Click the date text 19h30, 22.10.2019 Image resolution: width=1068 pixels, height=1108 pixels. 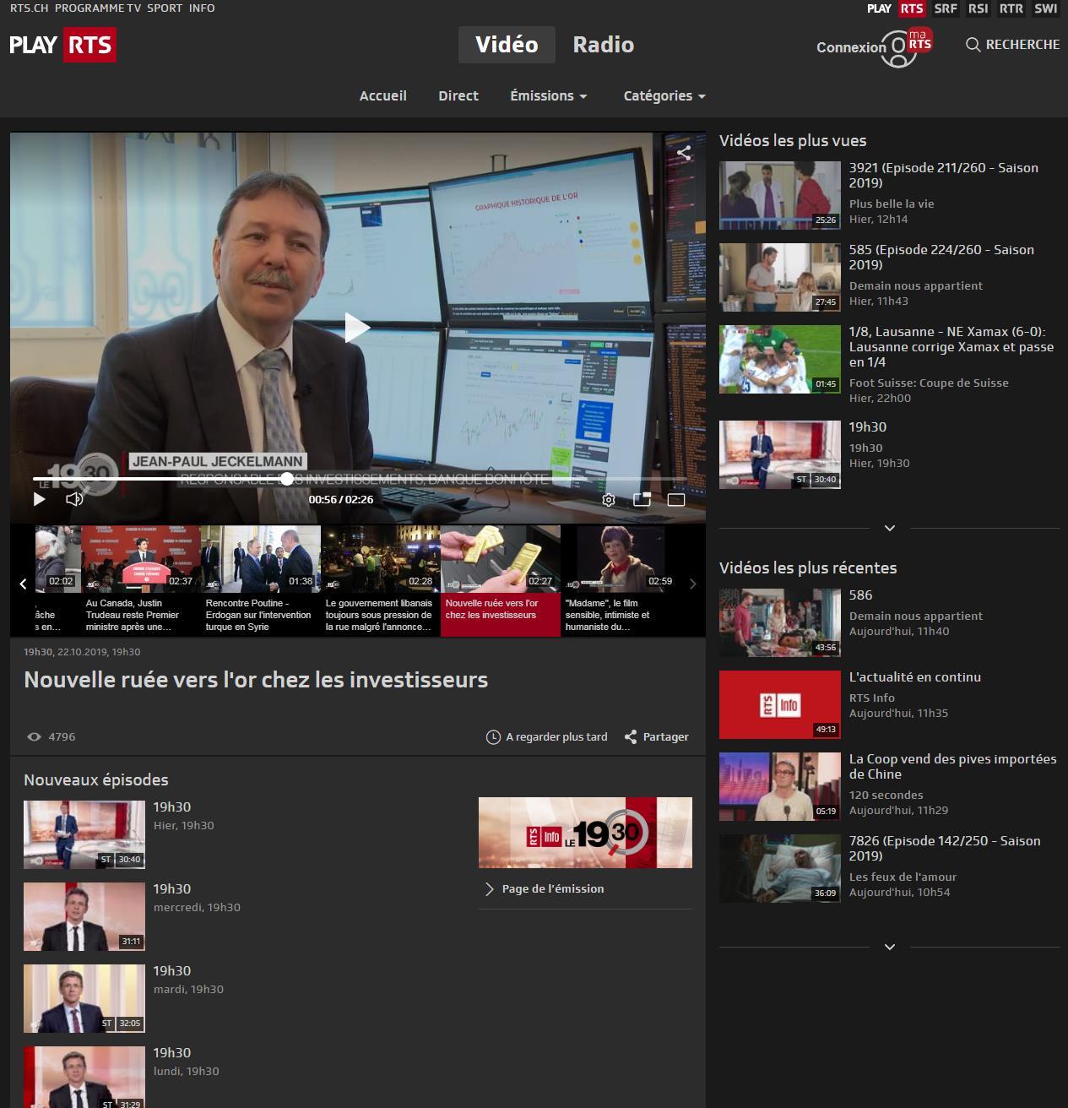(x=82, y=652)
